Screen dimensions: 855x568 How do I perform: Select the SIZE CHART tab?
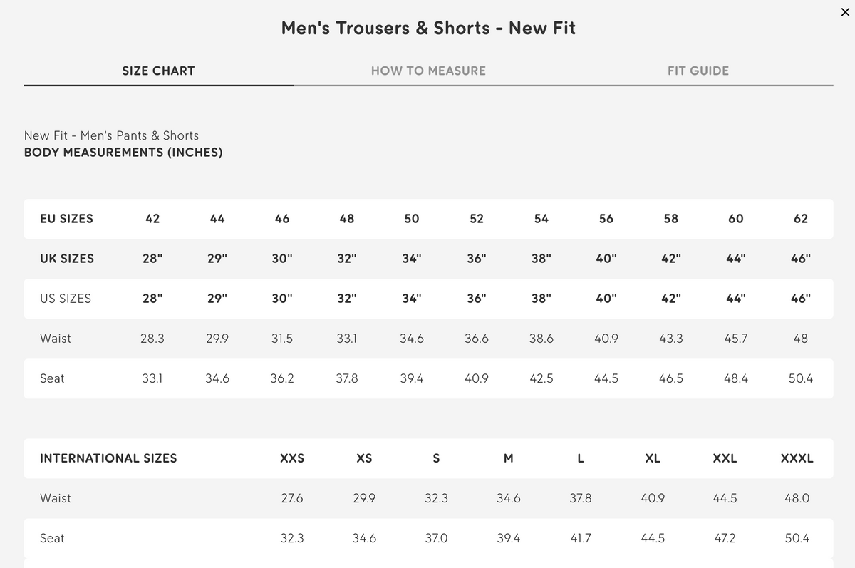click(158, 71)
